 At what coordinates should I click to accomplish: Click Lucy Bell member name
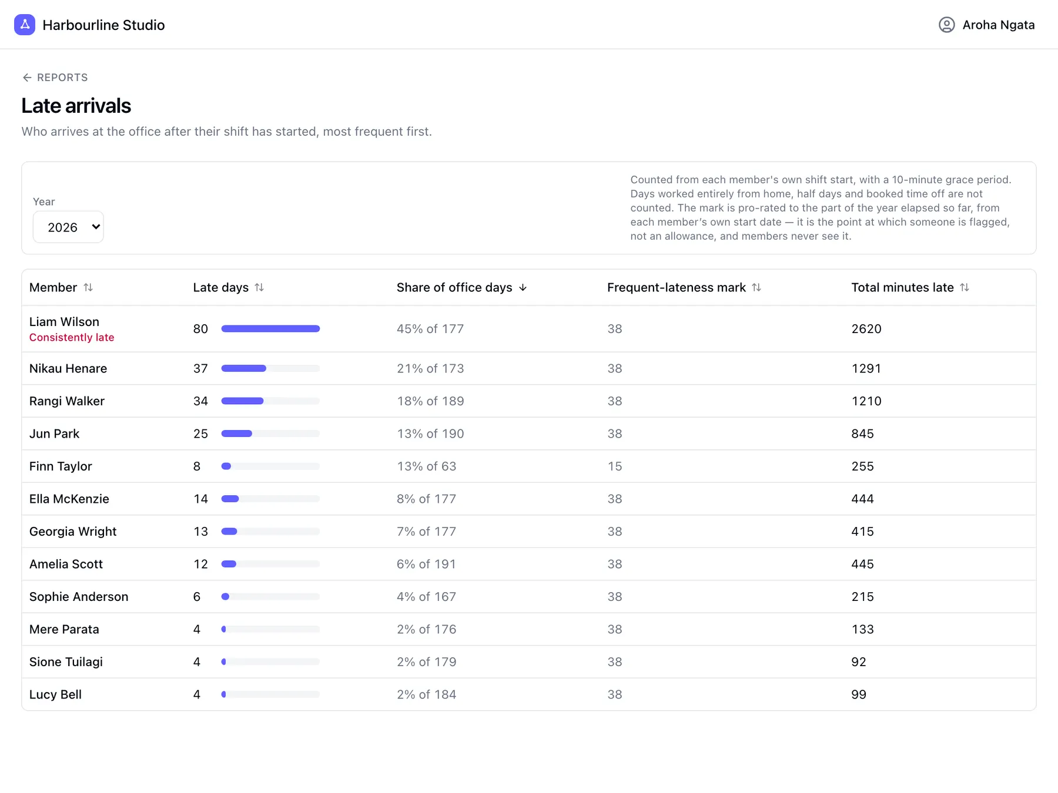(x=55, y=694)
